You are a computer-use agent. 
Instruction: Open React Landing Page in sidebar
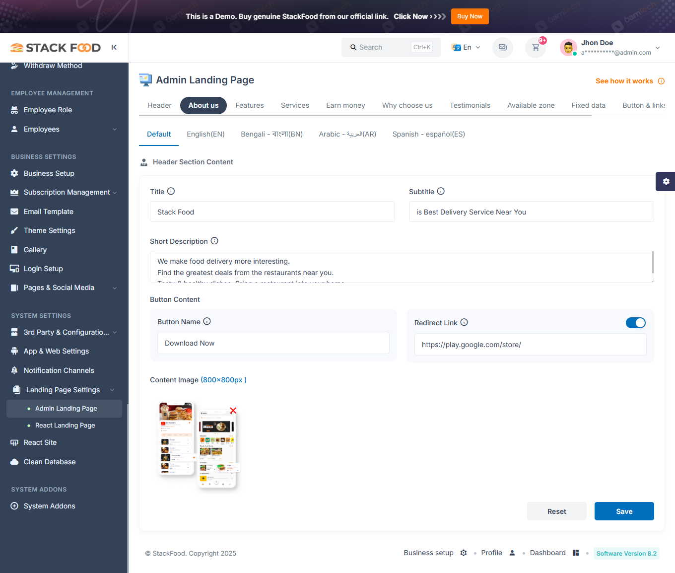pos(64,426)
